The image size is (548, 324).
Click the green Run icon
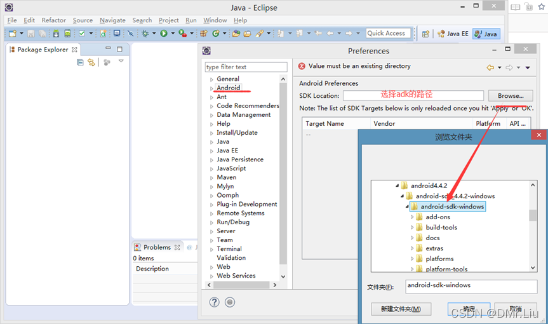pyautogui.click(x=164, y=34)
